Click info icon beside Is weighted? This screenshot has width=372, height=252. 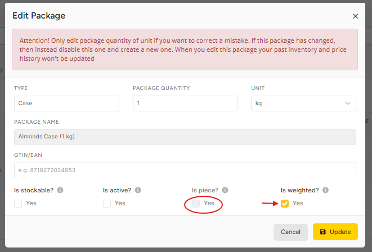(x=325, y=190)
